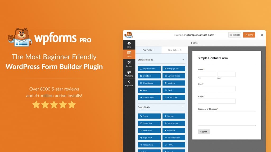Add a Name field
The image size is (271, 152).
click(149, 90)
